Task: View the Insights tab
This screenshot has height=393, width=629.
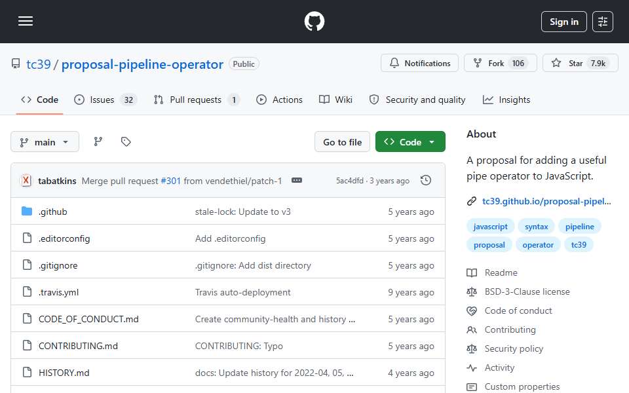Action: pyautogui.click(x=506, y=100)
